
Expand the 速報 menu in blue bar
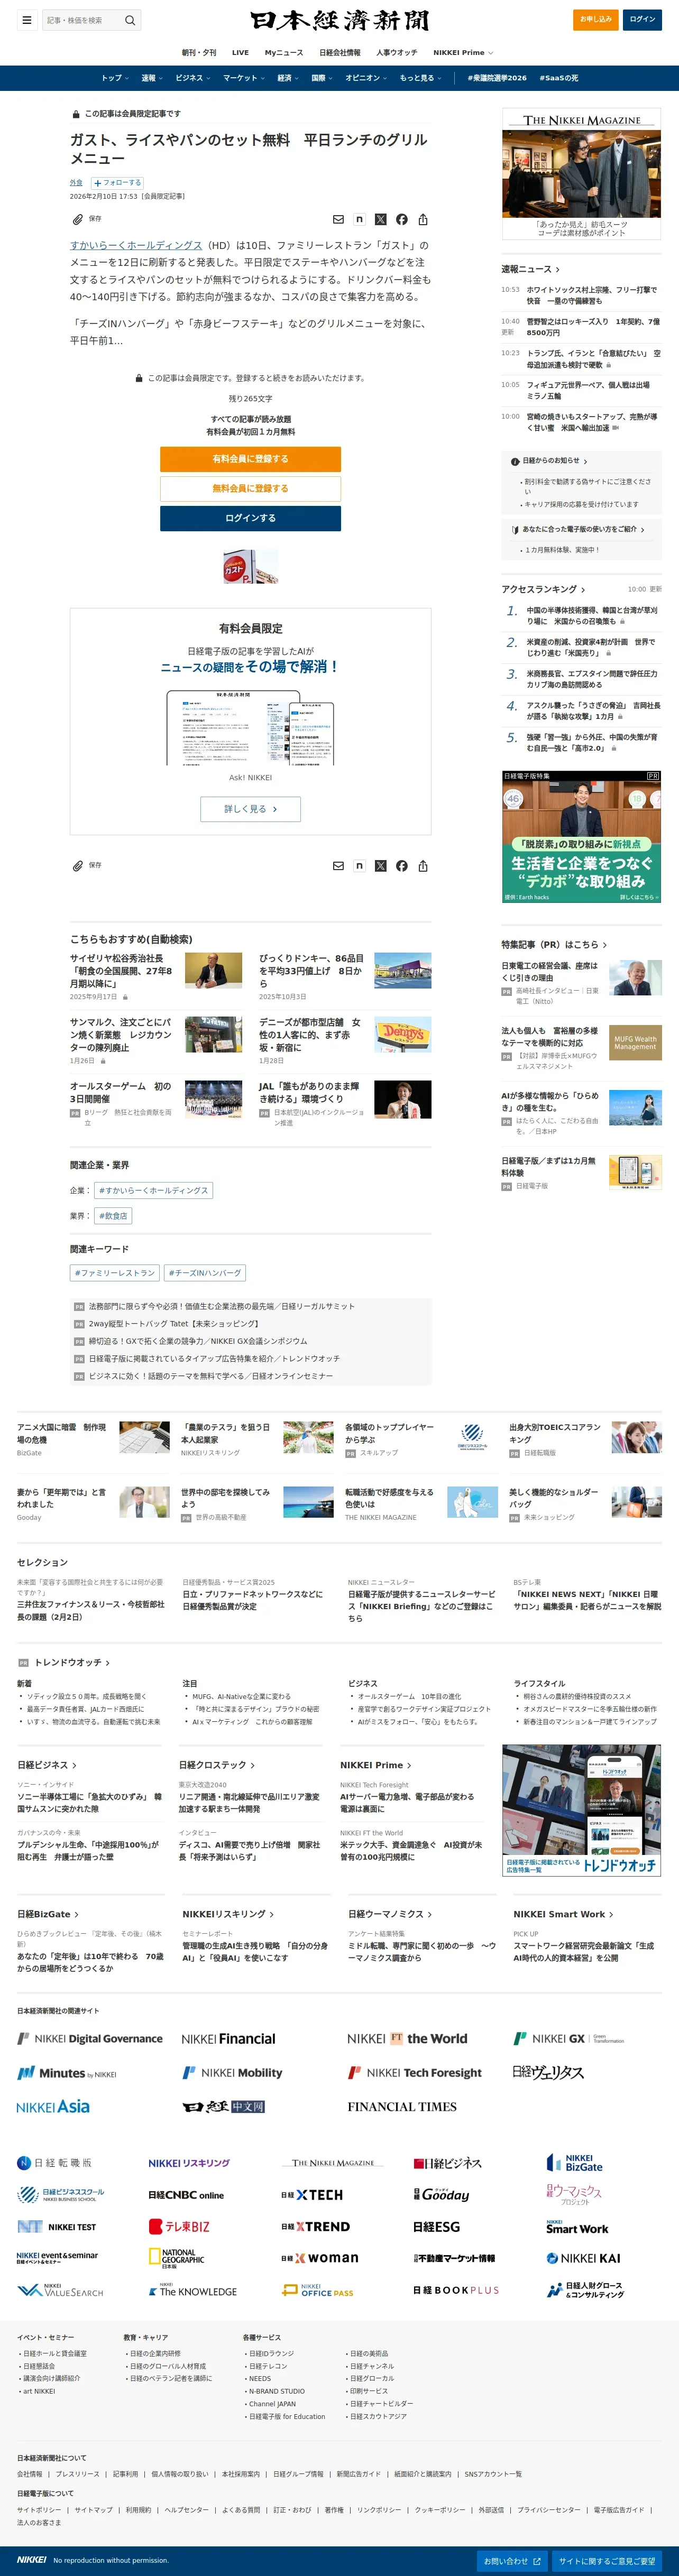pos(151,78)
